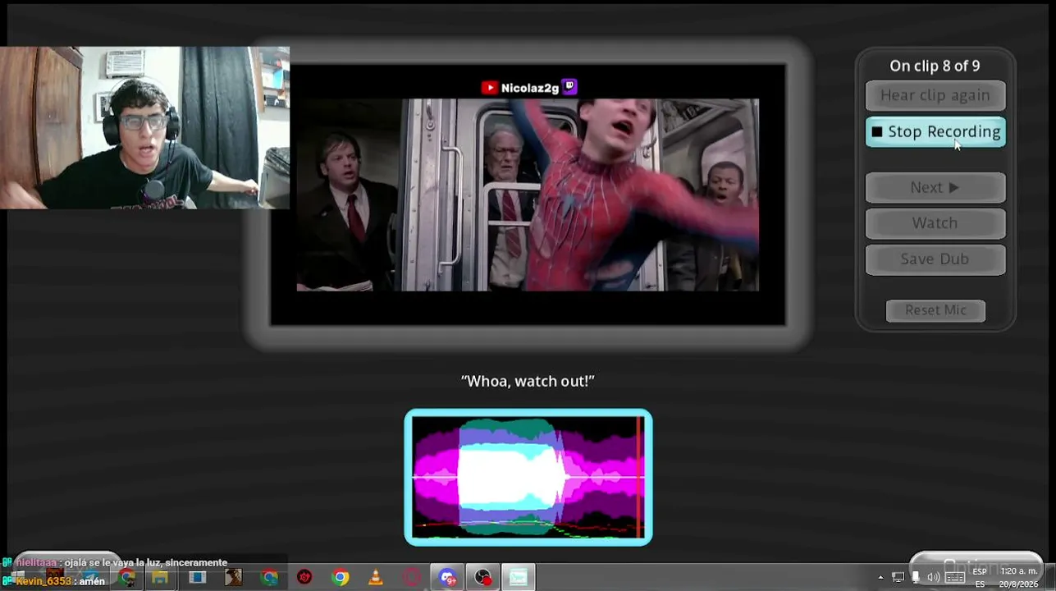Image resolution: width=1056 pixels, height=591 pixels.
Task: Open the Chrome icon beside the VLC cone
Action: [341, 577]
